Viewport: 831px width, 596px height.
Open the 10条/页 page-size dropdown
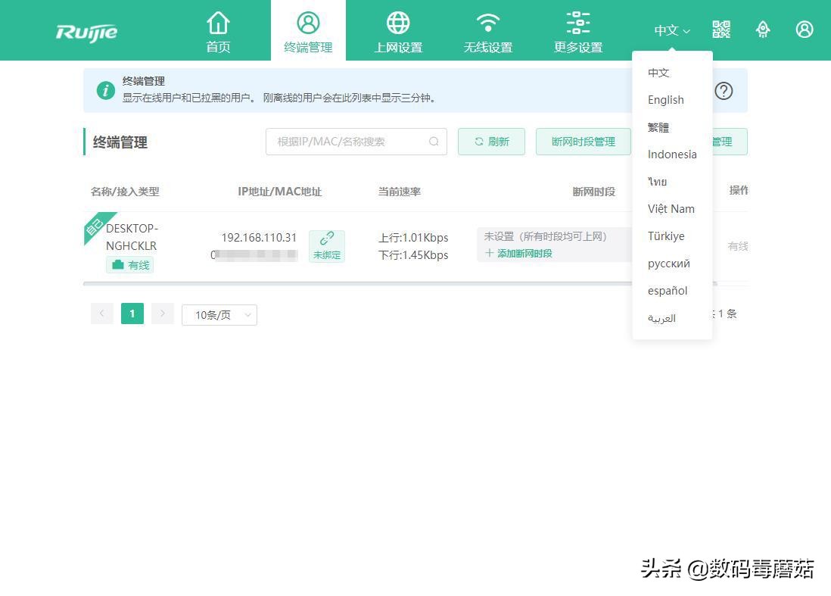219,314
